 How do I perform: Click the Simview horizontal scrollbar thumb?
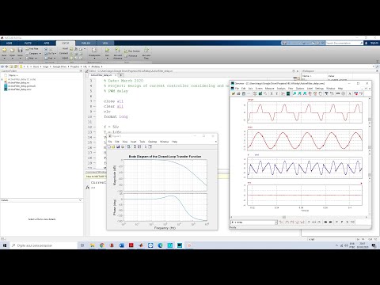(284, 217)
